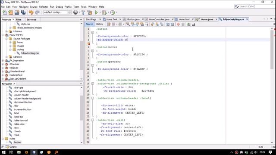
Task: Expand the MarketioTest project node
Action: tap(3, 75)
